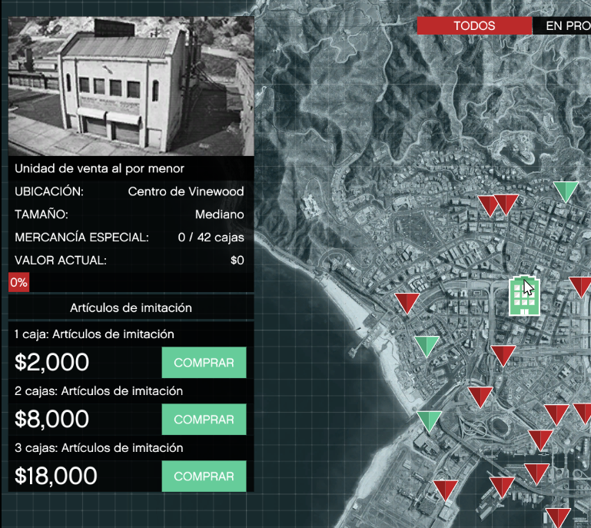Buy 1 caja for $2,000 with COMPRAR
The width and height of the screenshot is (591, 528).
click(x=204, y=363)
